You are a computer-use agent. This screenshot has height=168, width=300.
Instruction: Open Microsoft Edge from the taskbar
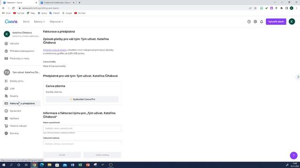click(42, 165)
